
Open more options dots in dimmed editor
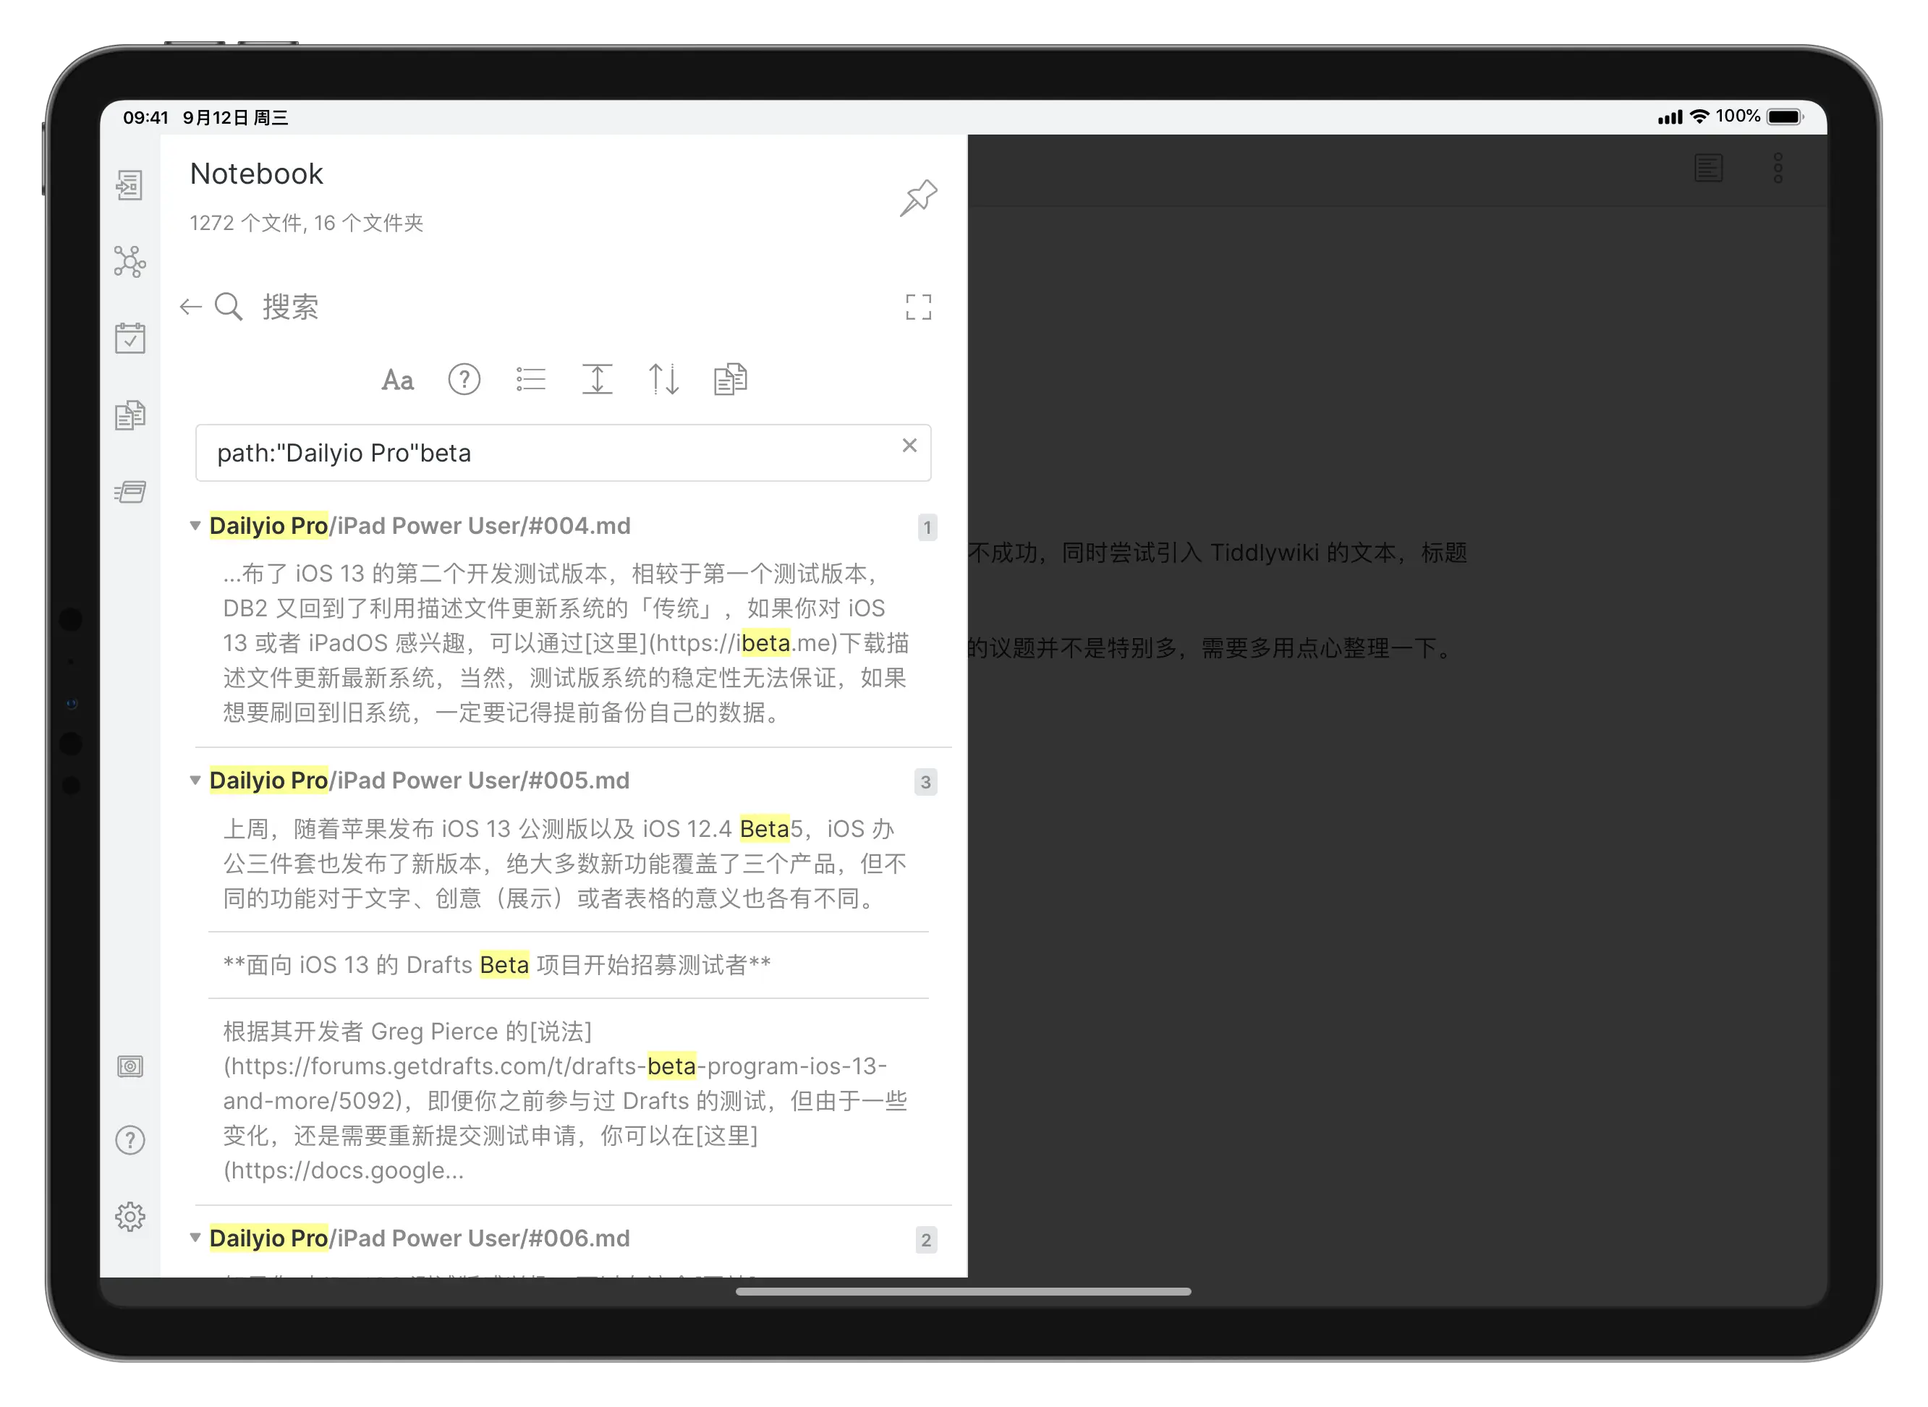coord(1778,168)
